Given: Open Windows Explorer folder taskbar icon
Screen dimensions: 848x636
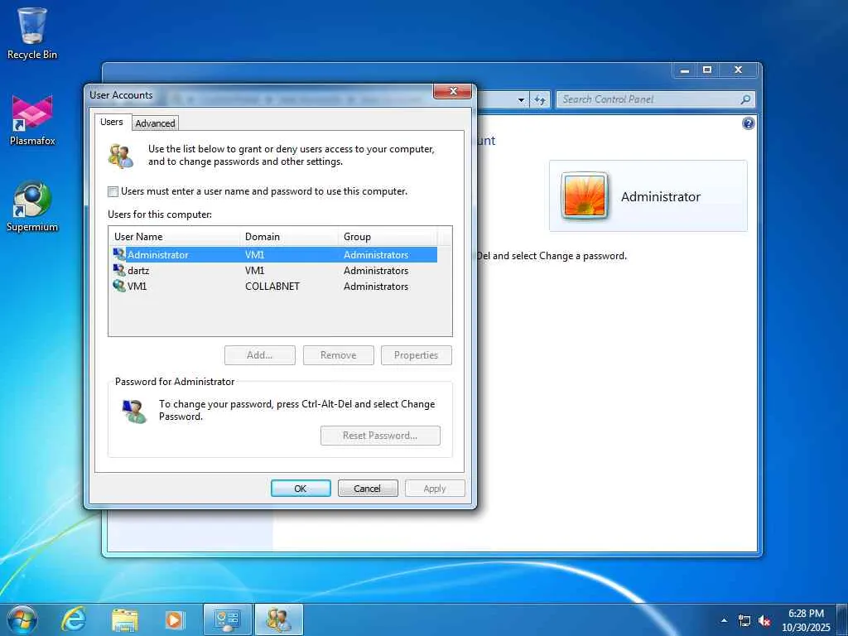Looking at the screenshot, I should [x=124, y=619].
